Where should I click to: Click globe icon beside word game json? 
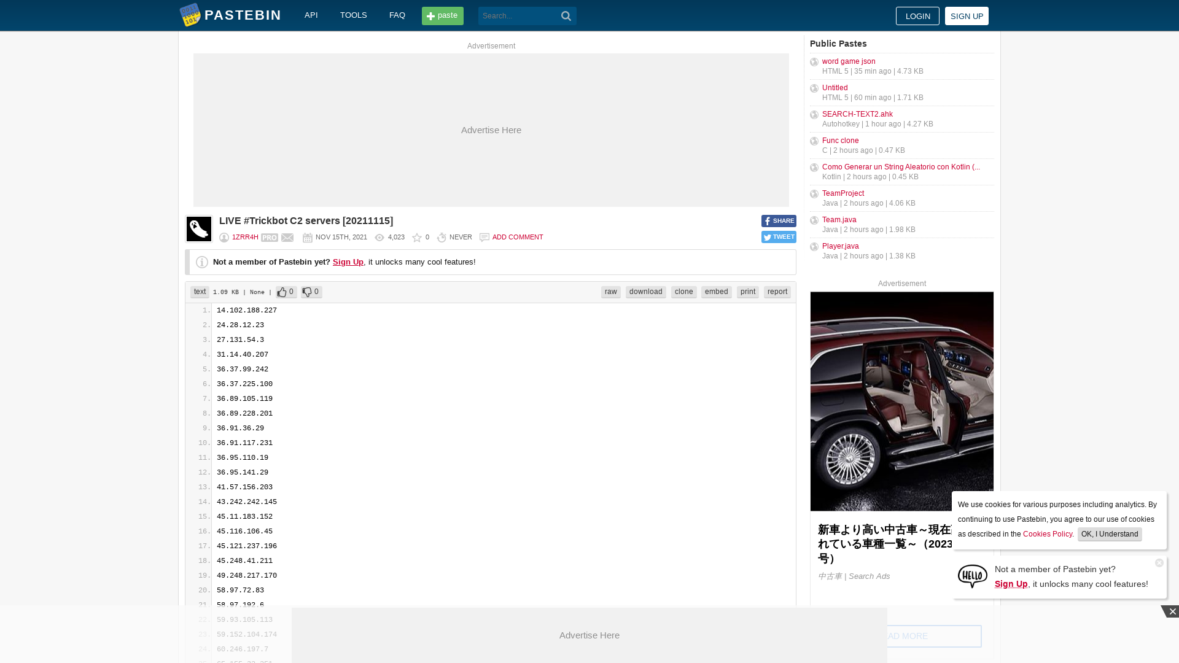pyautogui.click(x=814, y=62)
